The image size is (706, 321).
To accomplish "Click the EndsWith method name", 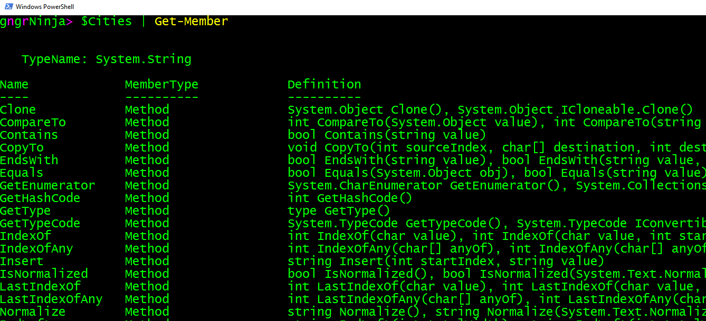I will point(29,160).
